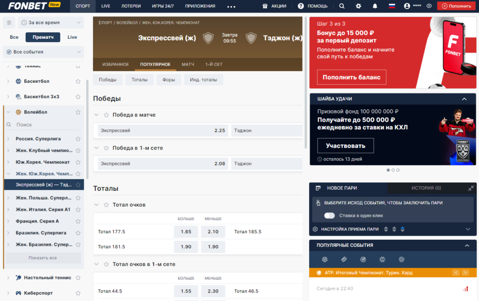Favorite the Волейбол sport star
Image resolution: width=479 pixels, height=301 pixels.
point(78,112)
